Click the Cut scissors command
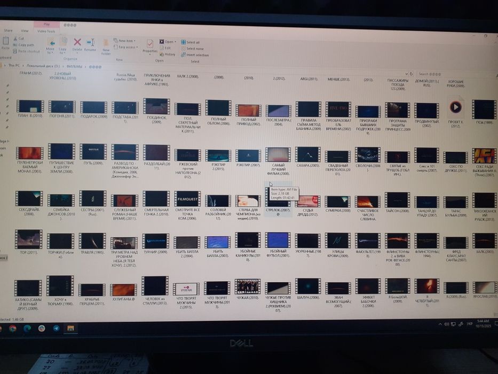The width and height of the screenshot is (498, 374). [x=19, y=39]
